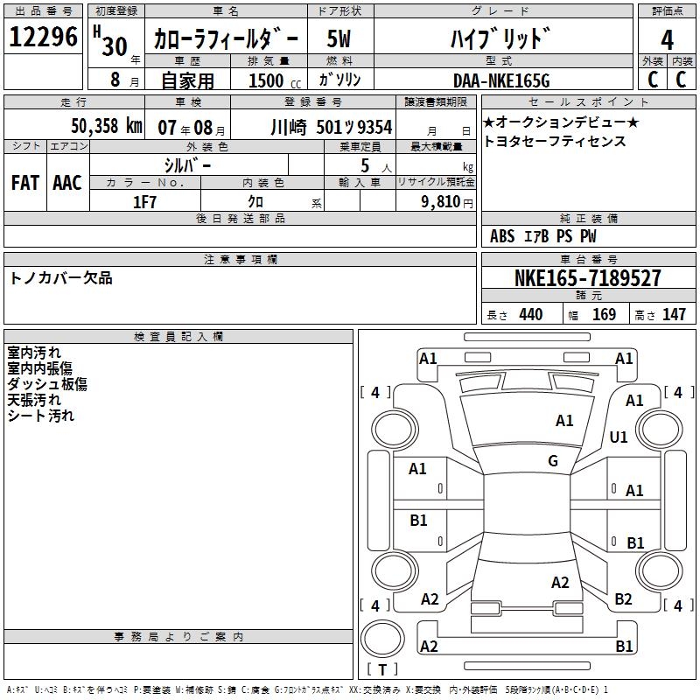Click the A1 marker on the hood
Screen dimensions: 700x700
click(564, 420)
